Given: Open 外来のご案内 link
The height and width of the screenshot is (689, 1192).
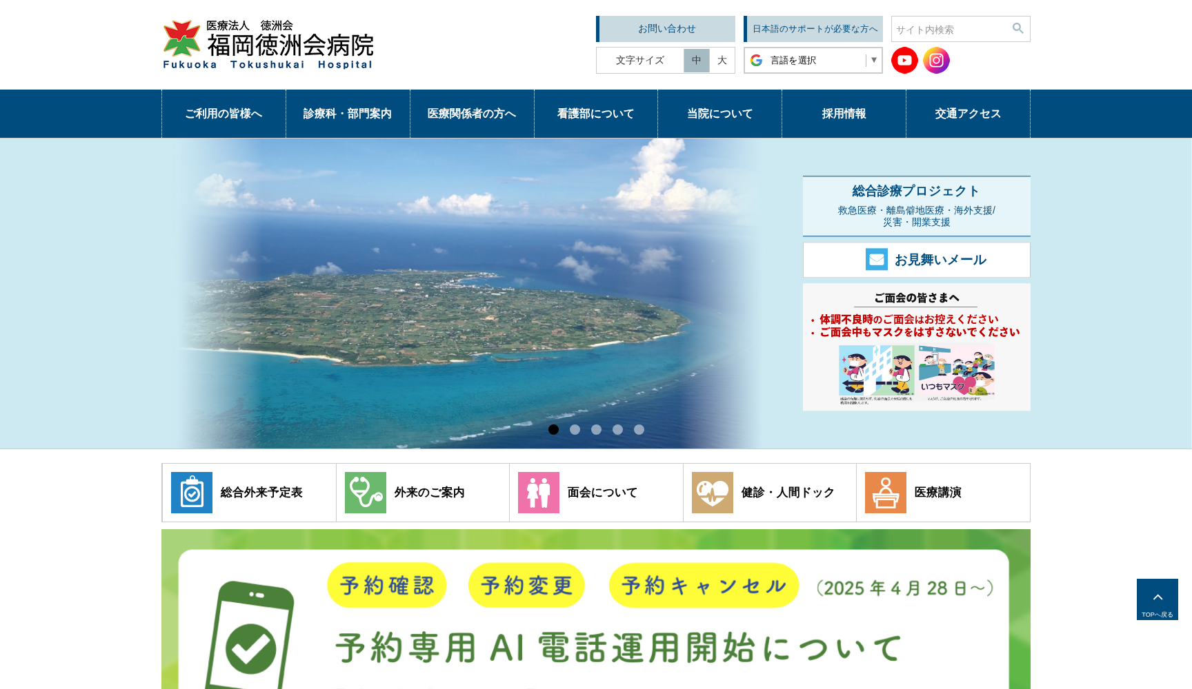Looking at the screenshot, I should pos(423,493).
